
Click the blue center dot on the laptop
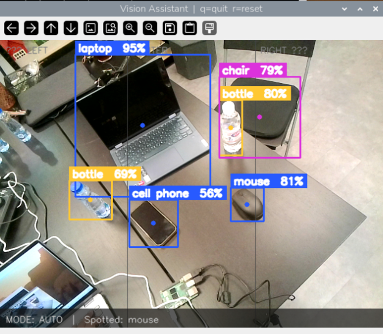pyautogui.click(x=142, y=125)
